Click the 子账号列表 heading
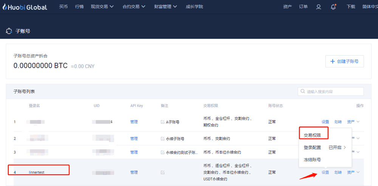 (x=24, y=91)
